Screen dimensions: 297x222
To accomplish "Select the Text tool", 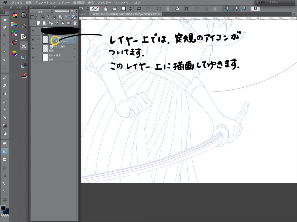I will coord(4,176).
